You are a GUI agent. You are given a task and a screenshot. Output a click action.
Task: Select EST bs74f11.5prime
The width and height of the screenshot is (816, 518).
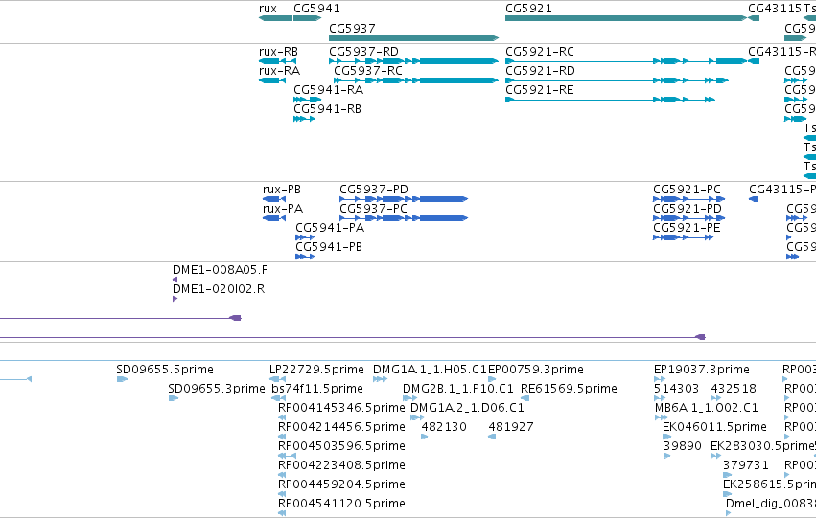(x=279, y=398)
